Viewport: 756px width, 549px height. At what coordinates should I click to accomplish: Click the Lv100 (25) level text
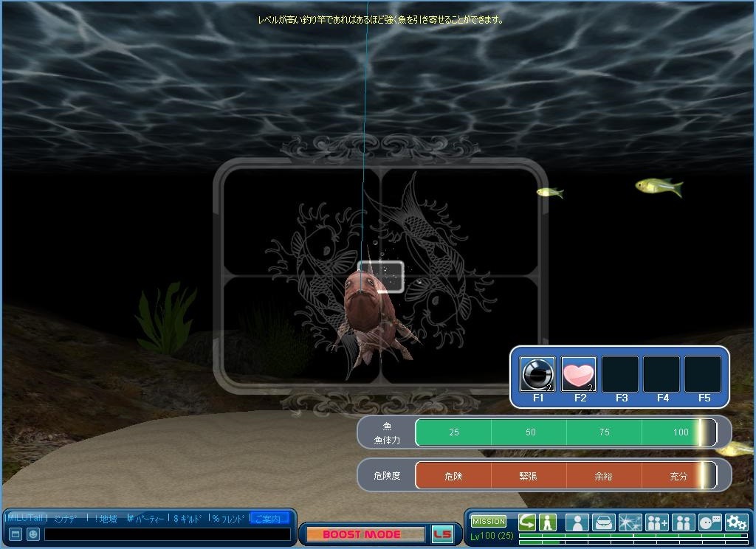(491, 536)
